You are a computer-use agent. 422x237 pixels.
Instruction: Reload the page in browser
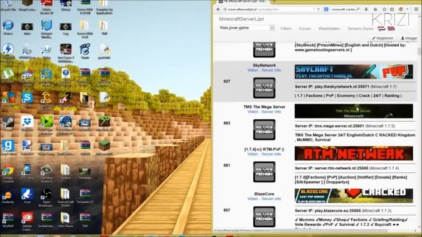tap(318, 9)
